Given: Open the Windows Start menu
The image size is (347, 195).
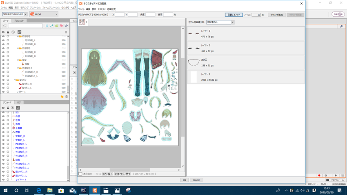Looking at the screenshot, I should [5, 191].
